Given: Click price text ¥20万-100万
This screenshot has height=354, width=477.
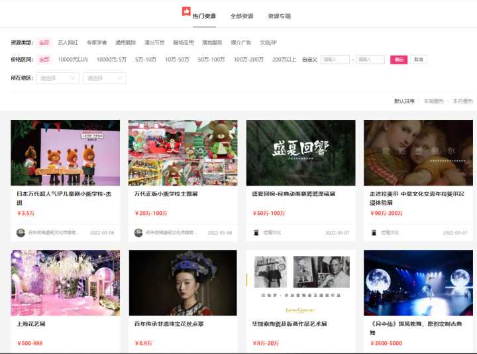Looking at the screenshot, I should point(151,213).
